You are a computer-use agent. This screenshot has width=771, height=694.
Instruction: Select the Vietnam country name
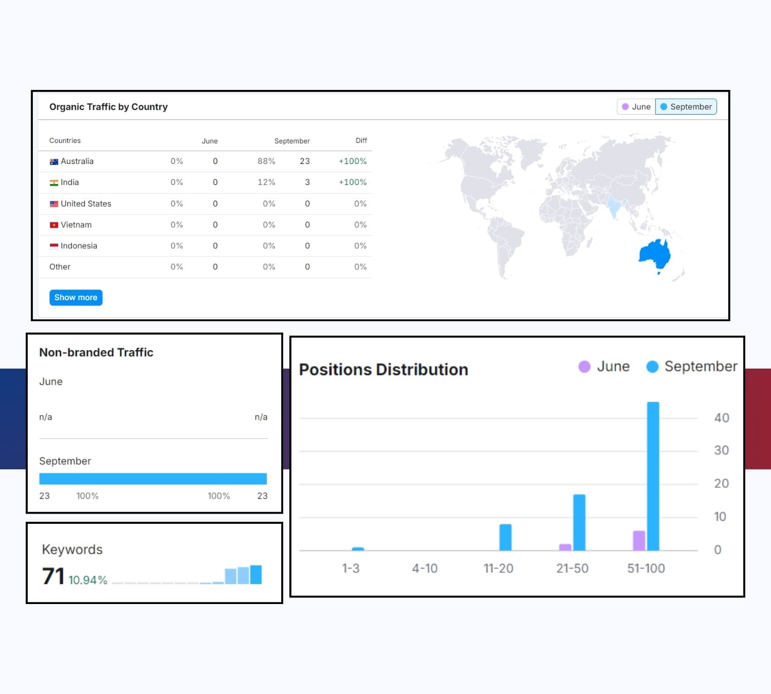click(x=76, y=225)
